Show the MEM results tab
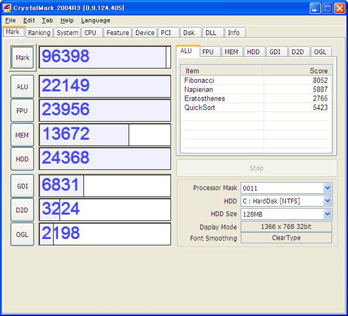The height and width of the screenshot is (316, 348). [x=232, y=52]
